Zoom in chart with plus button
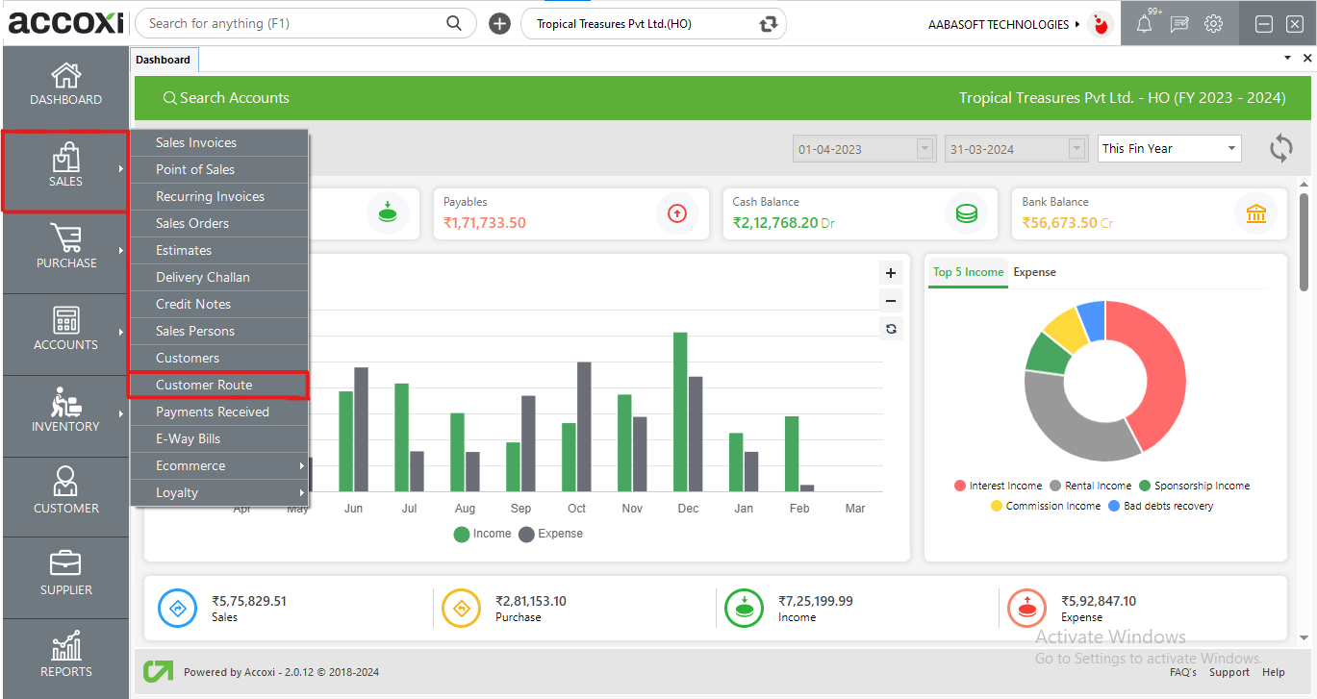1317x699 pixels. coord(891,273)
